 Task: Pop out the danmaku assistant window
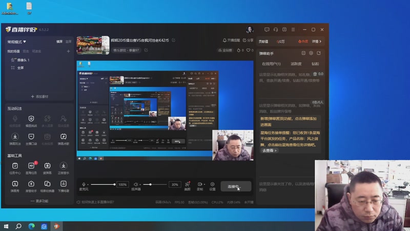coord(319,53)
